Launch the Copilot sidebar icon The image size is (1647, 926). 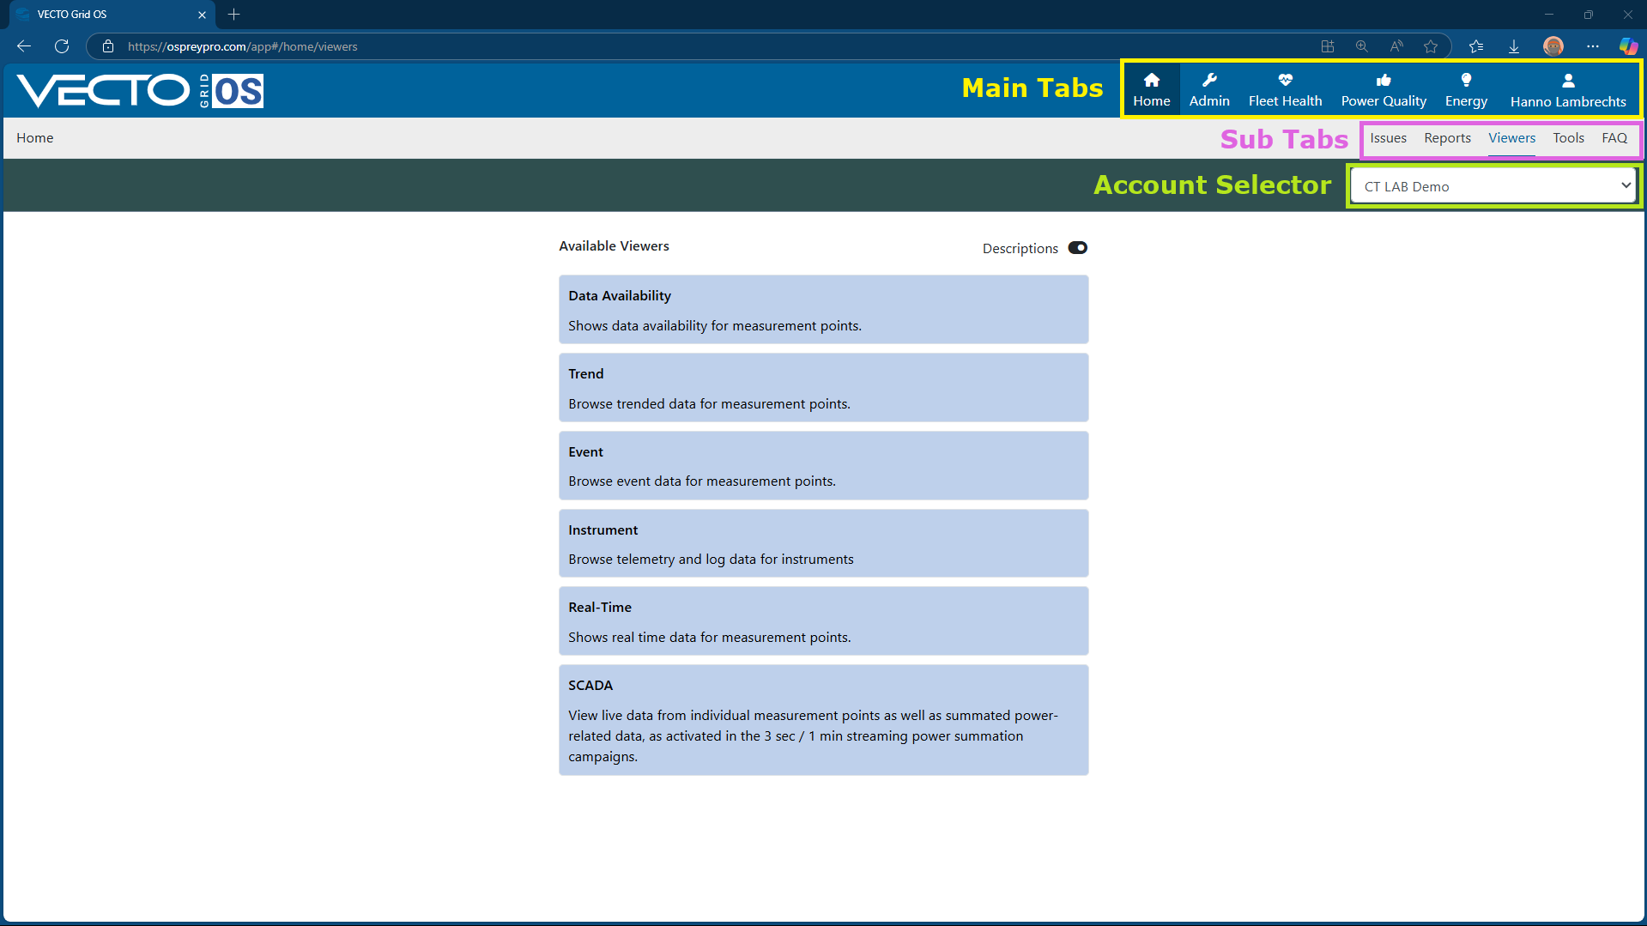click(x=1627, y=46)
